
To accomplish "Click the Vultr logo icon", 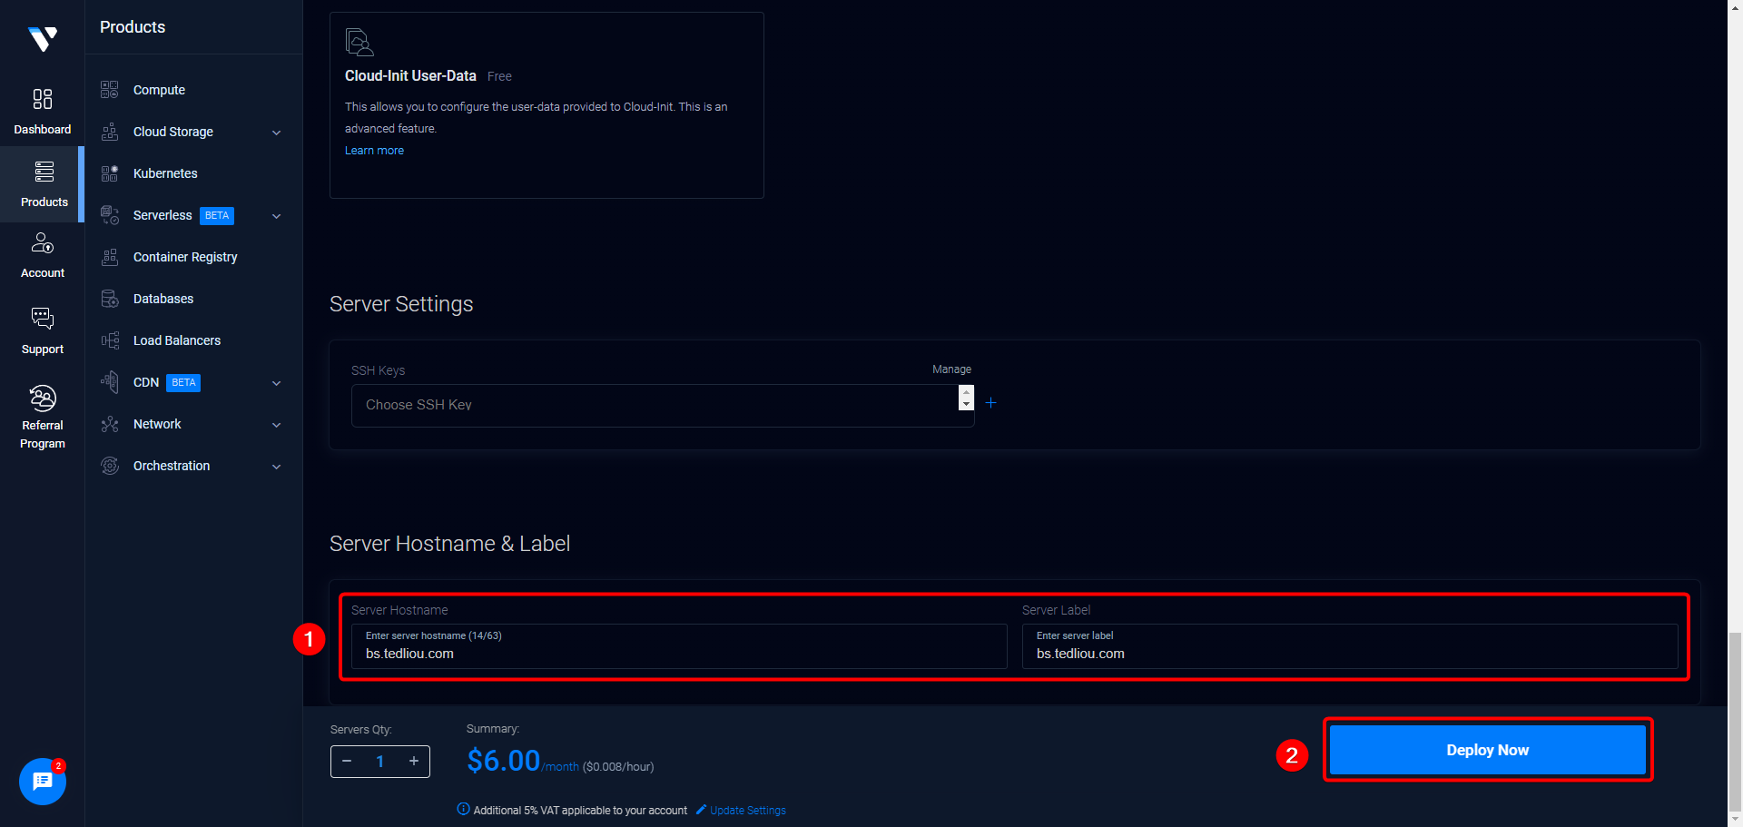I will pos(43,39).
